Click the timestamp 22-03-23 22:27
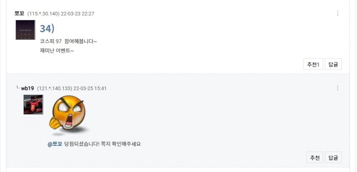The image size is (357, 172). (x=78, y=13)
